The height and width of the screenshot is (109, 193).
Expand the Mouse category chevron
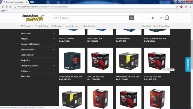pos(54,39)
